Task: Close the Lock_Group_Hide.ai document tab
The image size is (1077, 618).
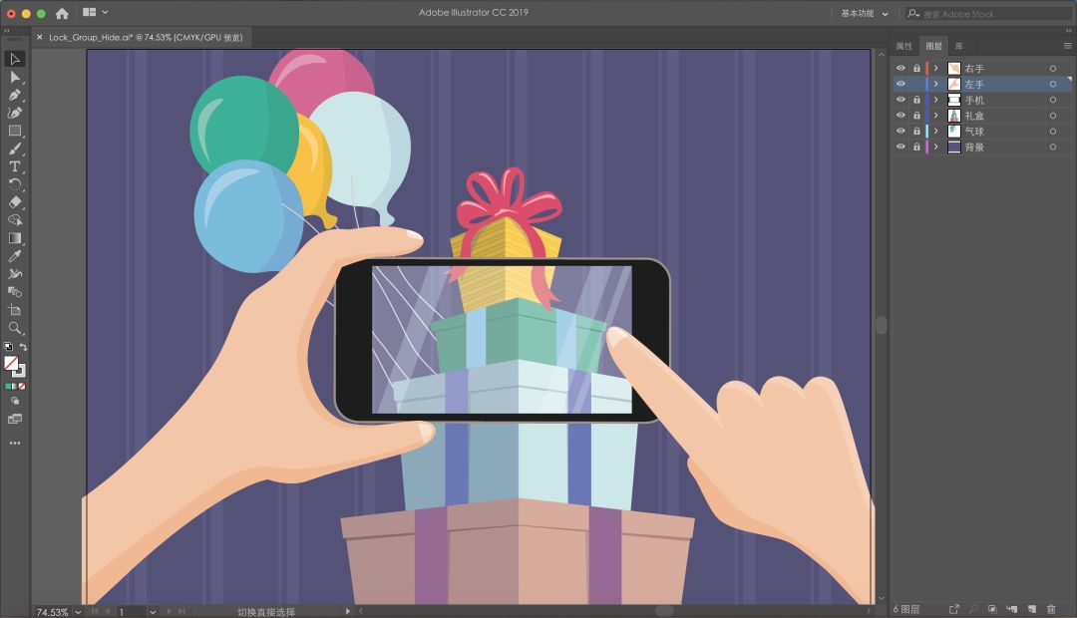Action: pos(39,37)
